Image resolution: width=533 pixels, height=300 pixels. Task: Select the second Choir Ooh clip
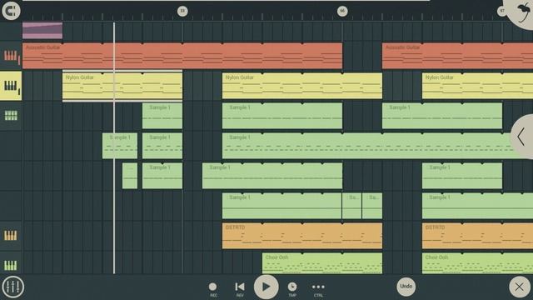tap(477, 263)
